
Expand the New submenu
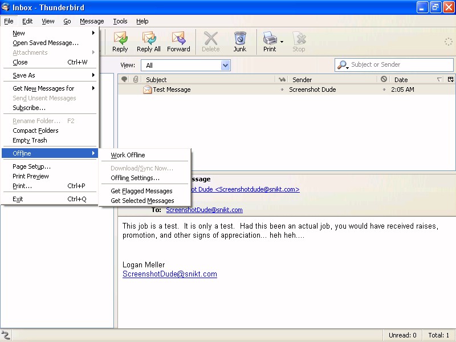(x=50, y=33)
